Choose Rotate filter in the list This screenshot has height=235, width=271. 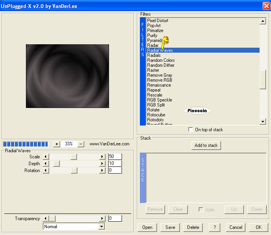pyautogui.click(x=153, y=110)
